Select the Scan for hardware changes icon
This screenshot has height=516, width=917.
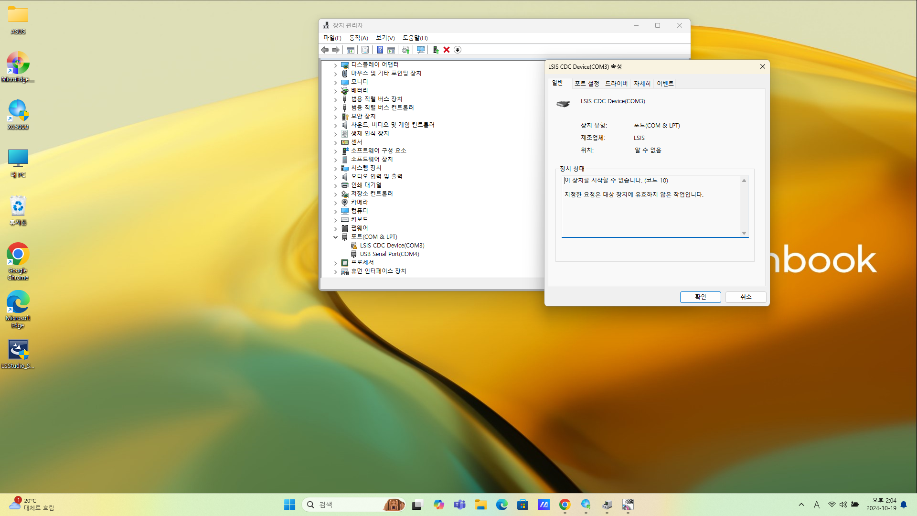click(420, 50)
